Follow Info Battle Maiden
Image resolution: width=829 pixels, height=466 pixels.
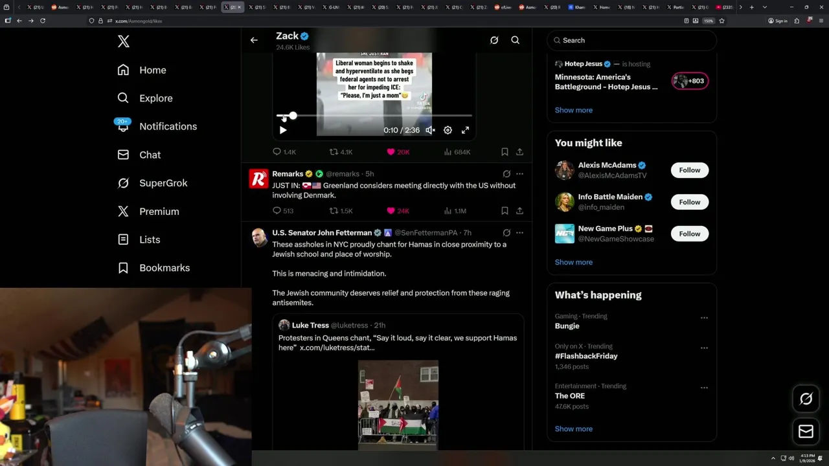click(689, 202)
